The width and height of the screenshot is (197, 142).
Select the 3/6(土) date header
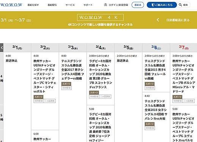tap(156, 48)
